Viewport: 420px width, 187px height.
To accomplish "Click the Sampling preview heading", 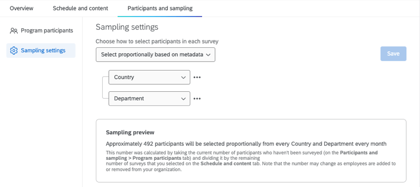I will click(130, 132).
